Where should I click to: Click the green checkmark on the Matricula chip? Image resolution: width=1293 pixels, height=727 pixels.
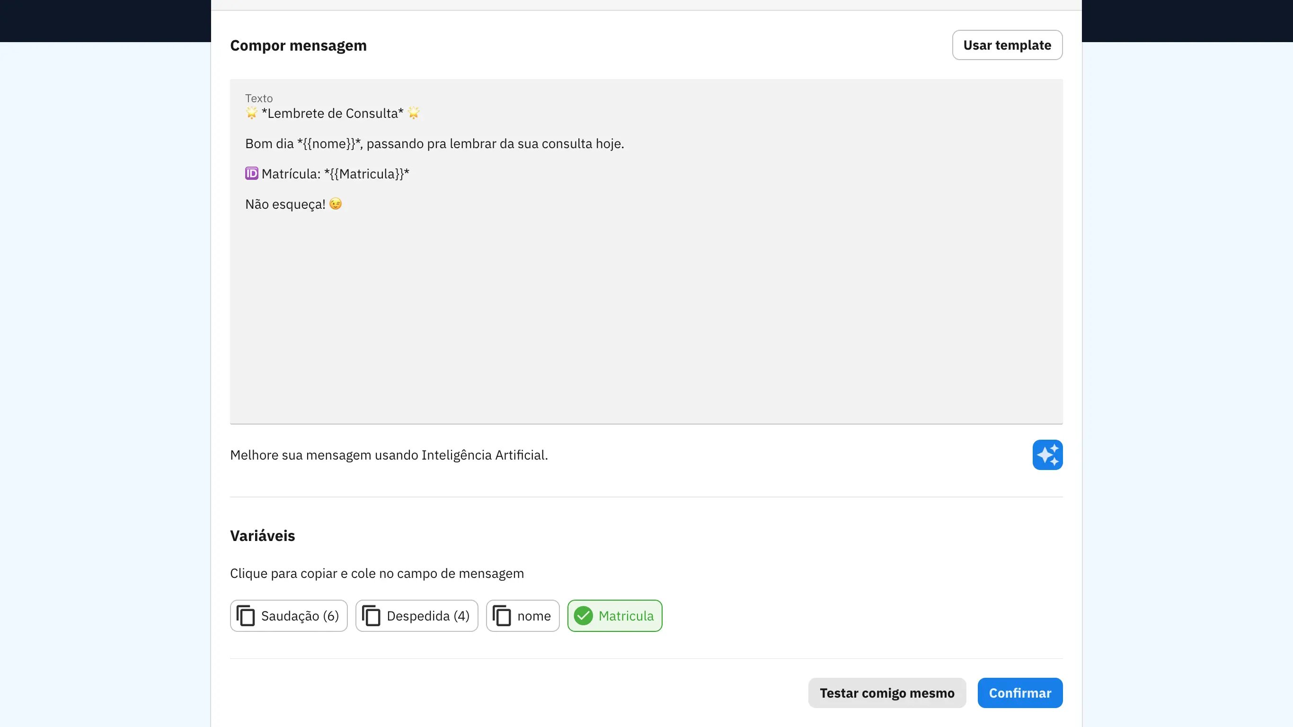click(x=583, y=616)
